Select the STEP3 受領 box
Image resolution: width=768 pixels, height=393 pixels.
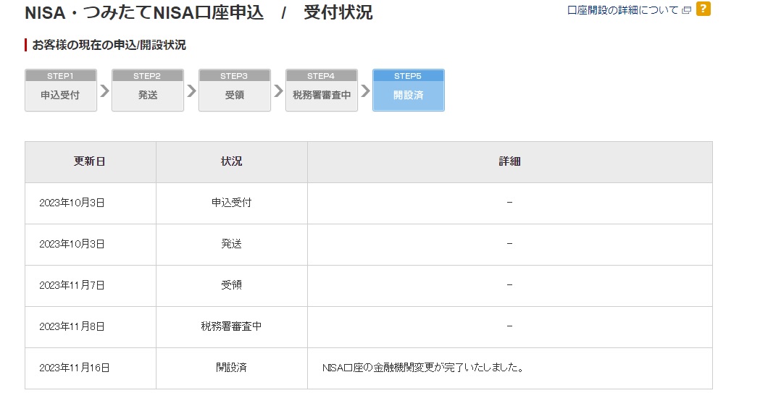point(235,90)
